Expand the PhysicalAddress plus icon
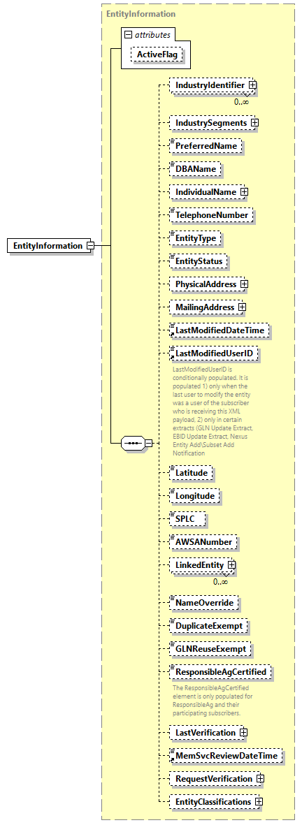This screenshot has height=825, width=302. [243, 284]
